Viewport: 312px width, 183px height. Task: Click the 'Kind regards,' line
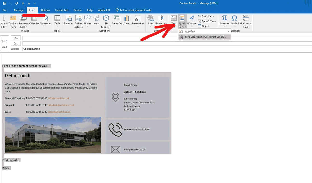coord(10,160)
